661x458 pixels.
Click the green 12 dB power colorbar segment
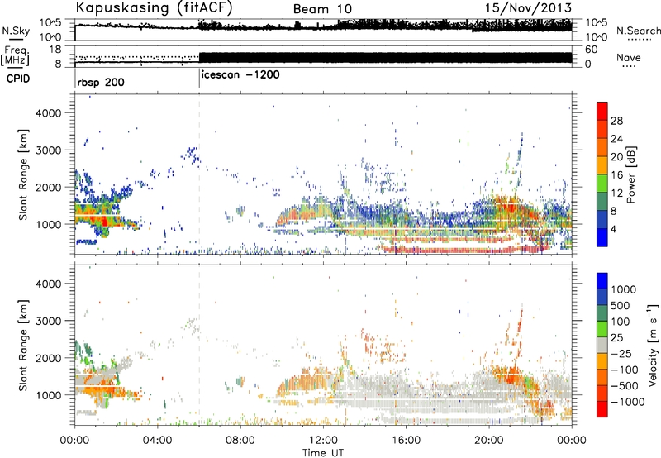click(x=602, y=184)
